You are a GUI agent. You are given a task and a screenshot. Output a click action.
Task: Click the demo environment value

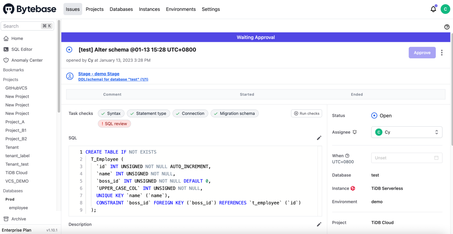click(x=377, y=202)
